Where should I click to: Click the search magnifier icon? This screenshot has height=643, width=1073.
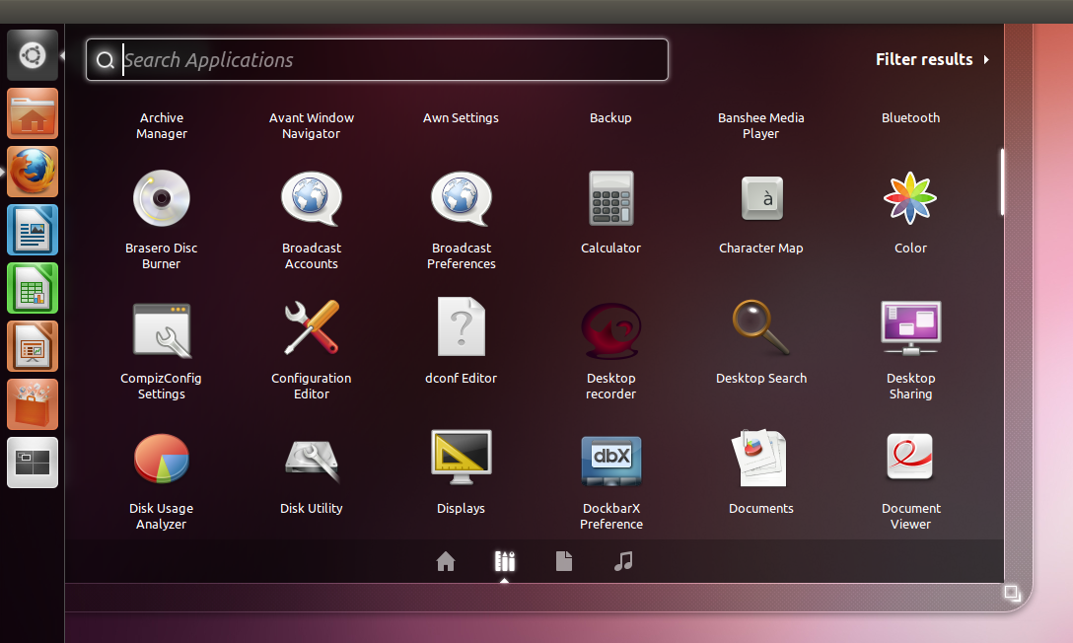(x=105, y=60)
